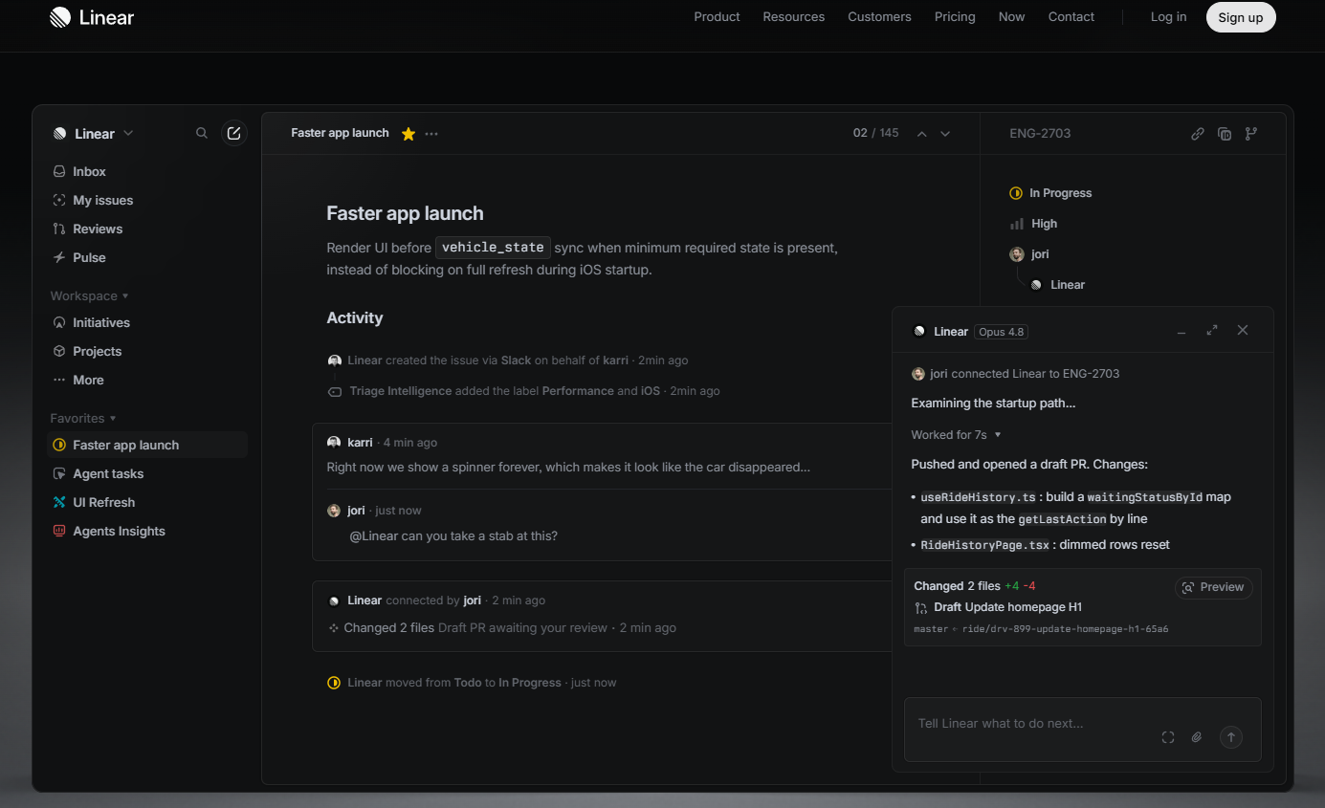Go to Customers in top navigation
This screenshot has height=808, width=1325.
879,17
